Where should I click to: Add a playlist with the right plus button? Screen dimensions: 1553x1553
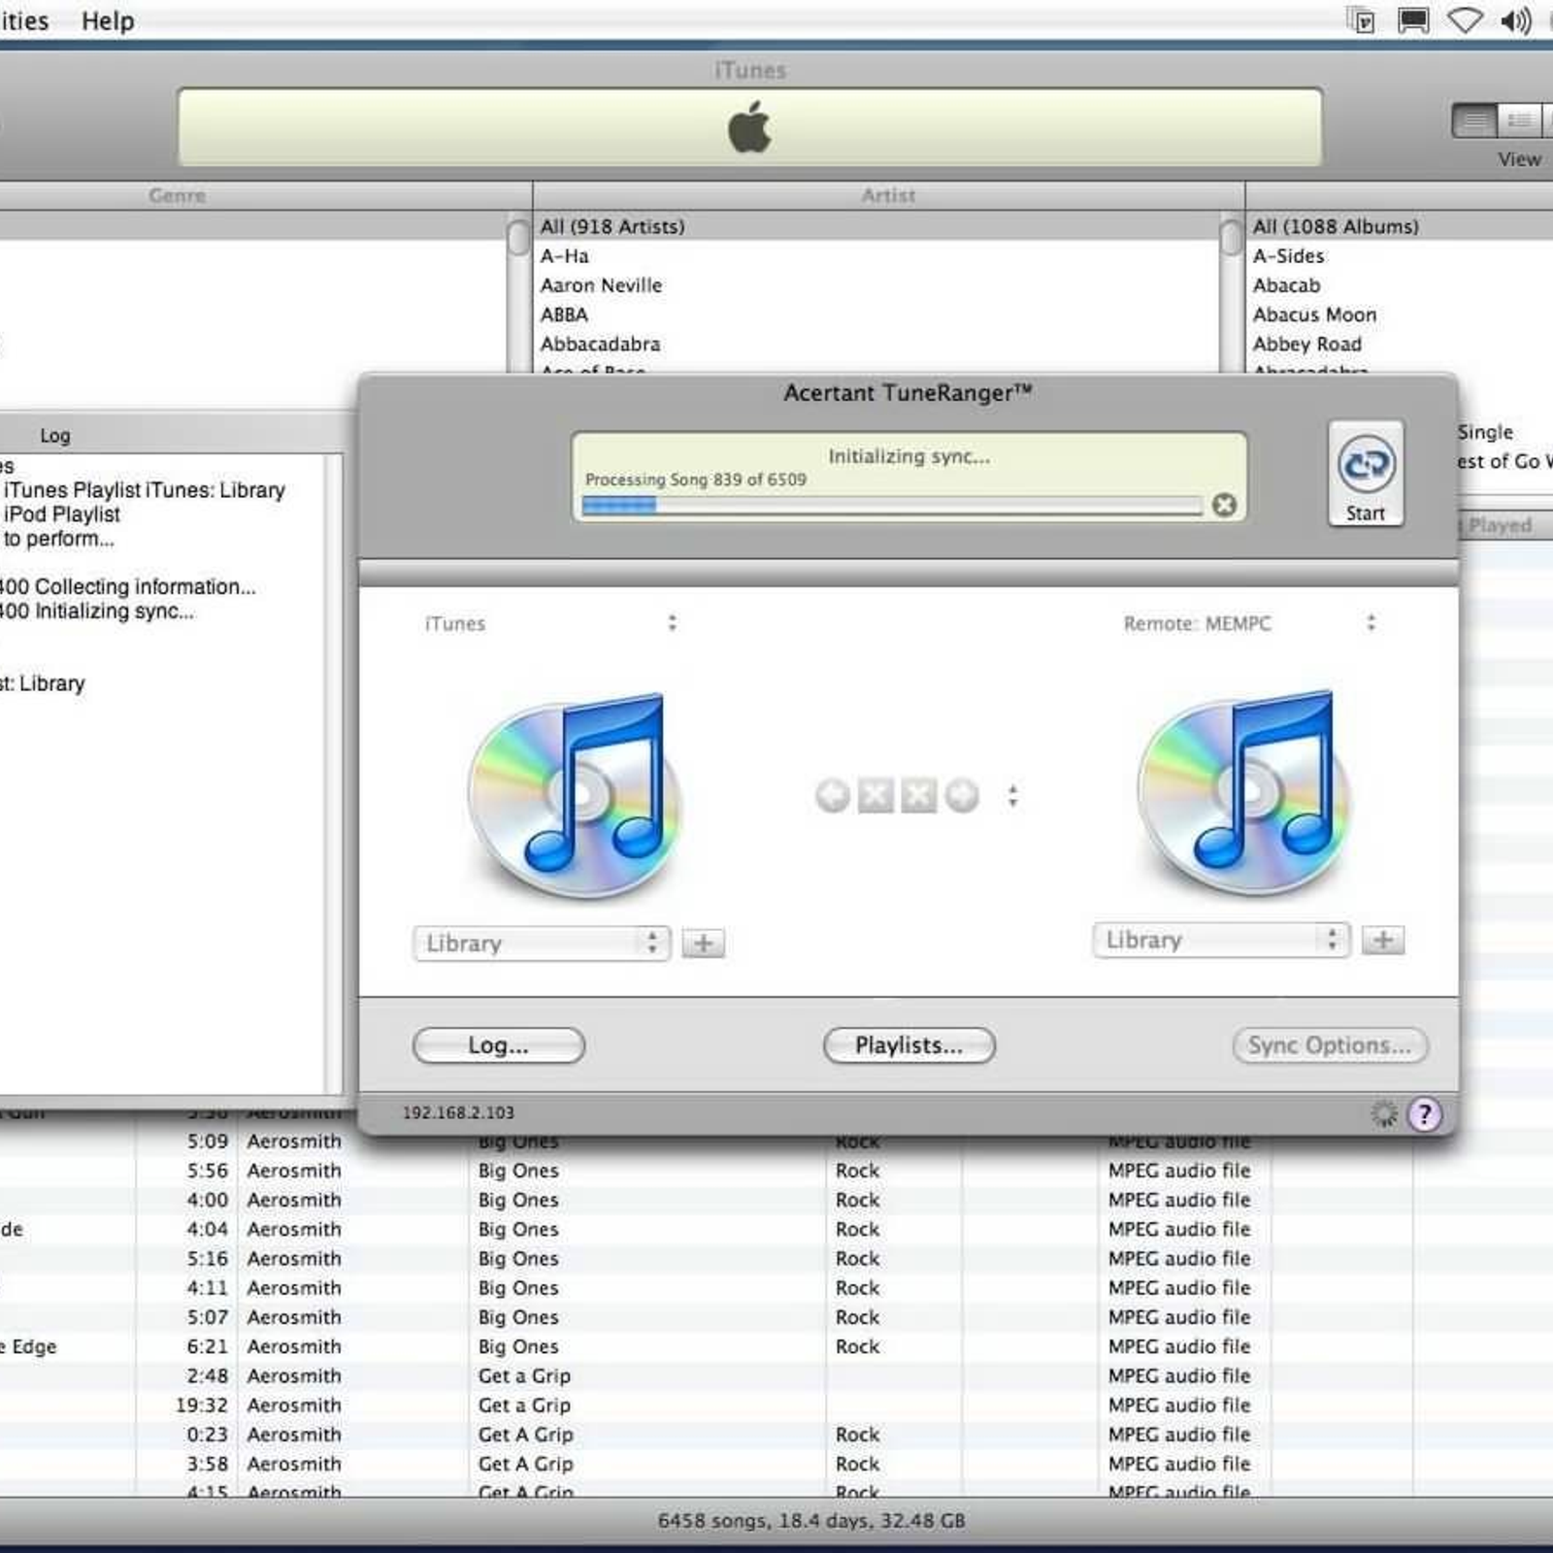(1383, 940)
